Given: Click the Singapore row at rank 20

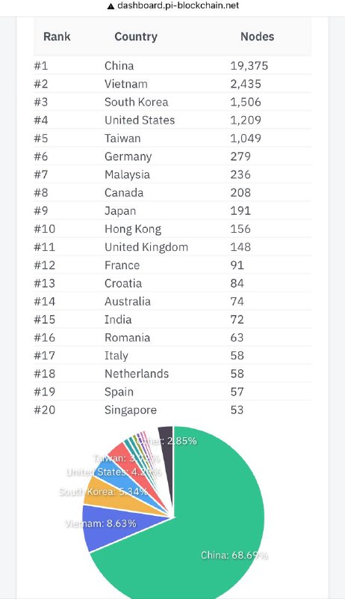Looking at the screenshot, I should coord(172,410).
